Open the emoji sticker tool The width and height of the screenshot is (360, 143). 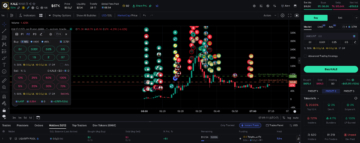coord(4,72)
